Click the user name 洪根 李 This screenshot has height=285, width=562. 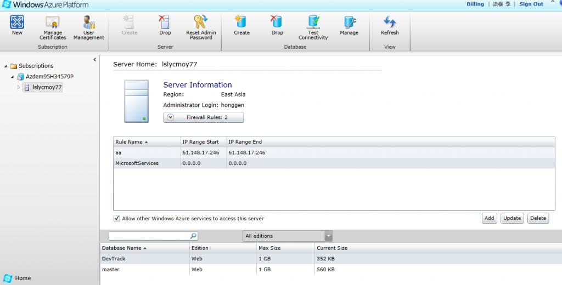click(502, 4)
